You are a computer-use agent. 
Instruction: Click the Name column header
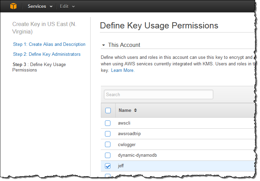125,110
